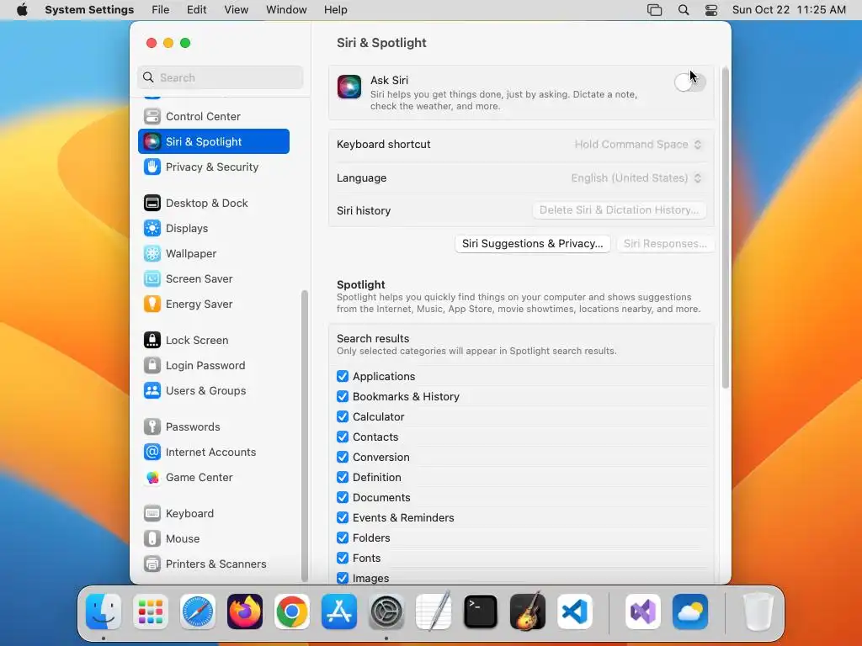Open Control Center from the menu bar
The image size is (862, 646).
pyautogui.click(x=711, y=10)
